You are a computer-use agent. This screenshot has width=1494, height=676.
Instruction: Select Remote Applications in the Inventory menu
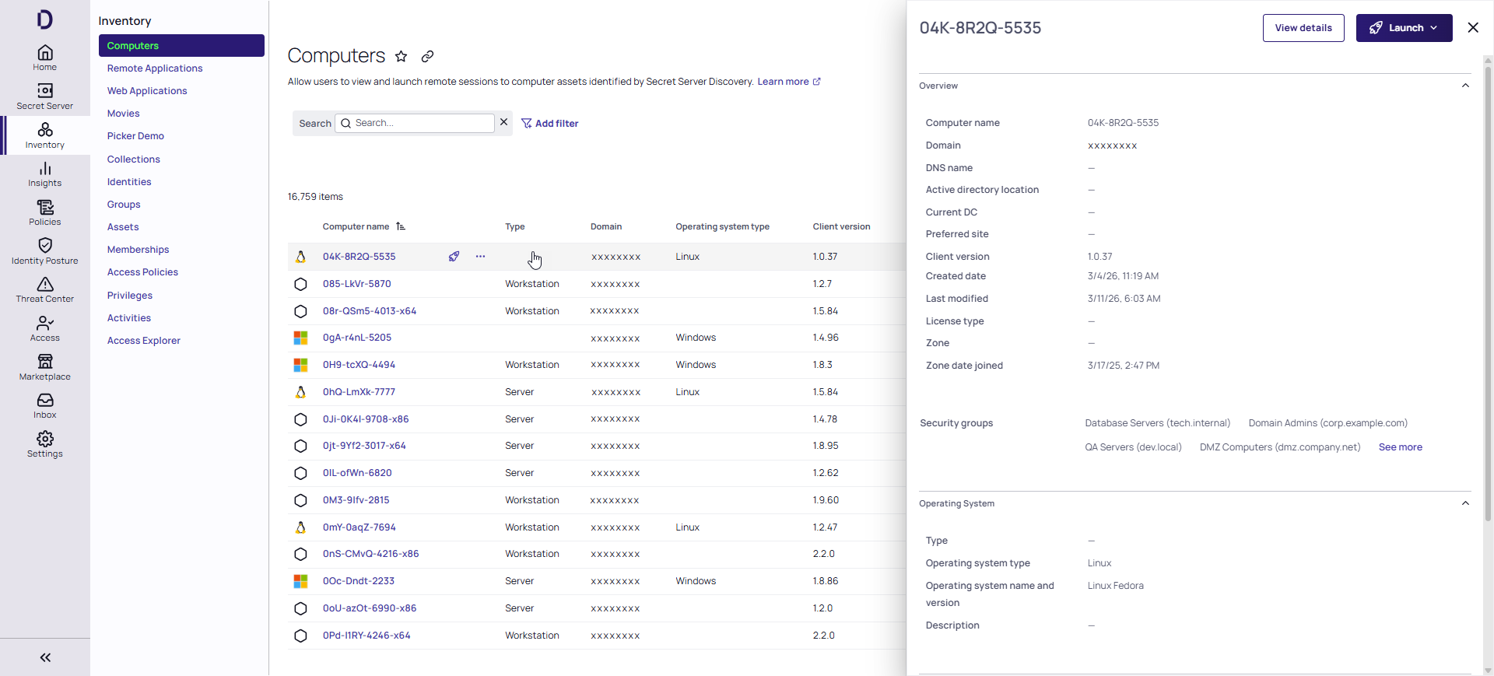coord(155,68)
